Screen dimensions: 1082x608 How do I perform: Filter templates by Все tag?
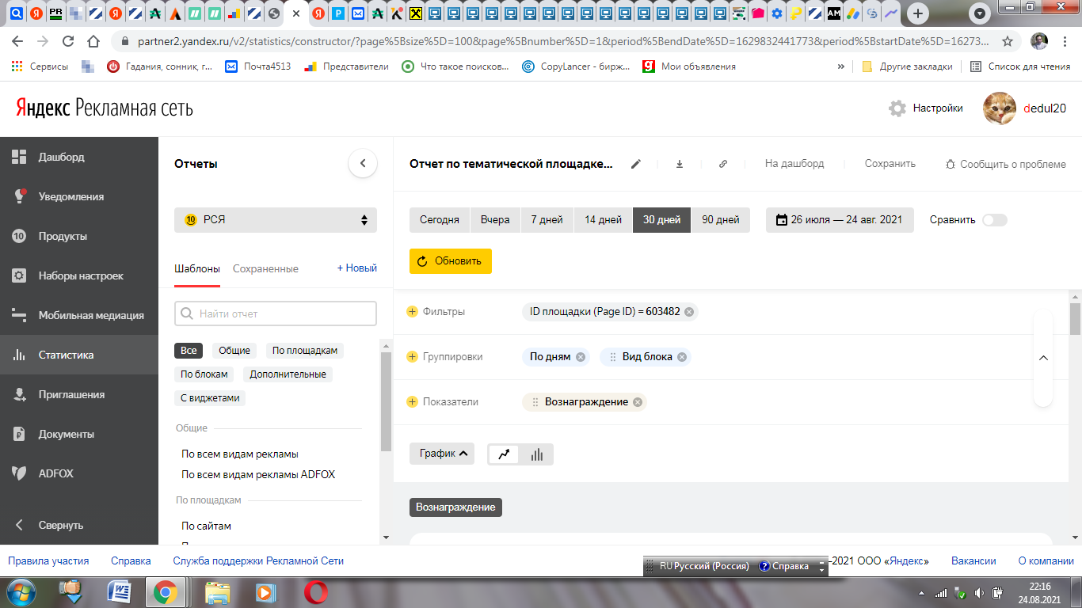pyautogui.click(x=189, y=350)
